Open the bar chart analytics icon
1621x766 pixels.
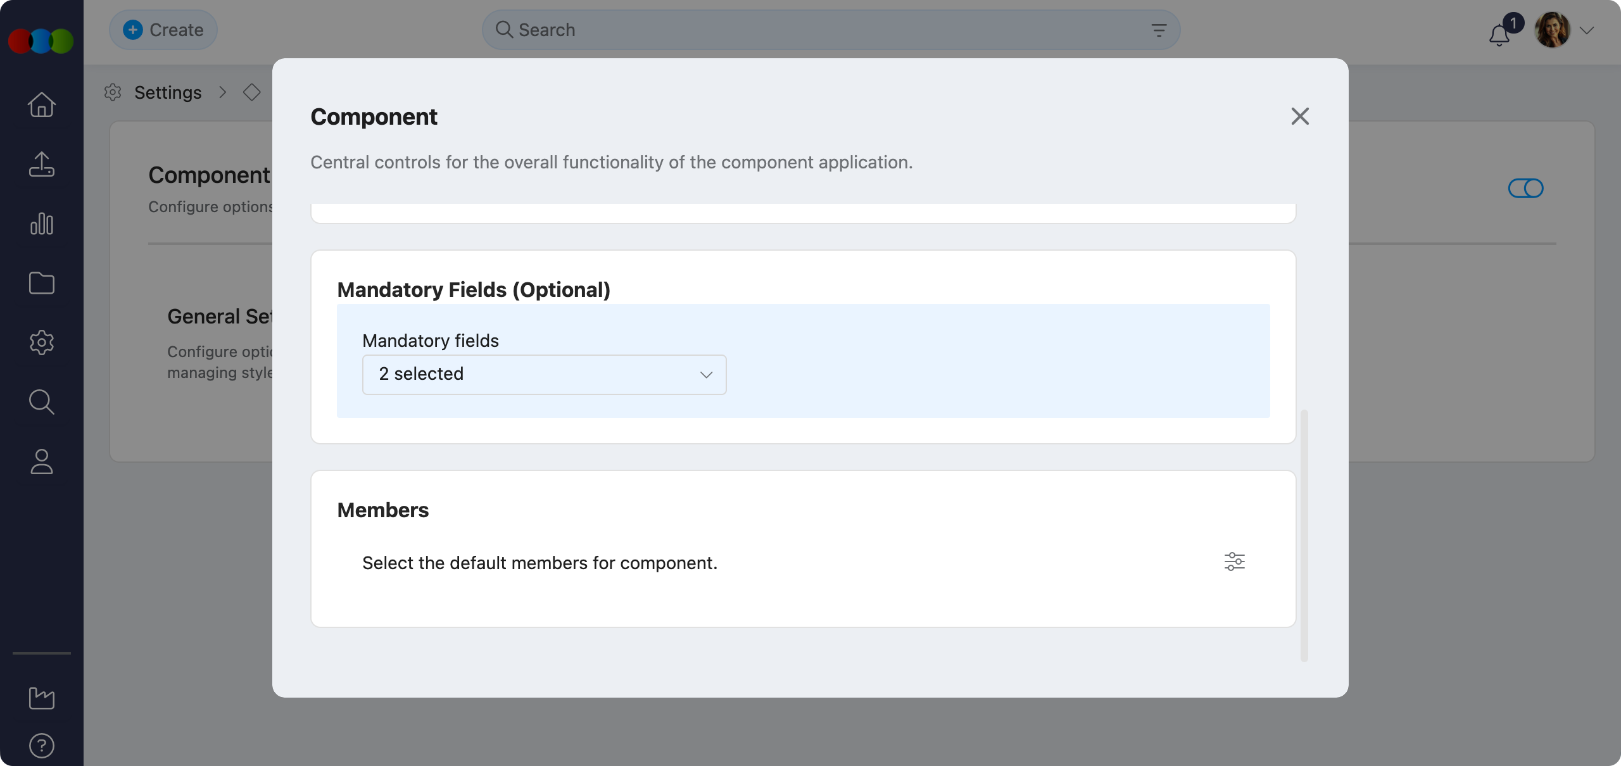coord(42,223)
